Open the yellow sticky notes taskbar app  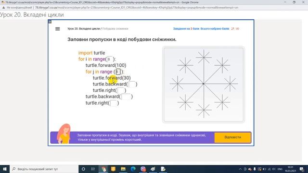[113, 169]
